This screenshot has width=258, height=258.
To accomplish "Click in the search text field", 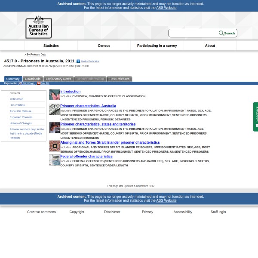I will click(193, 33).
